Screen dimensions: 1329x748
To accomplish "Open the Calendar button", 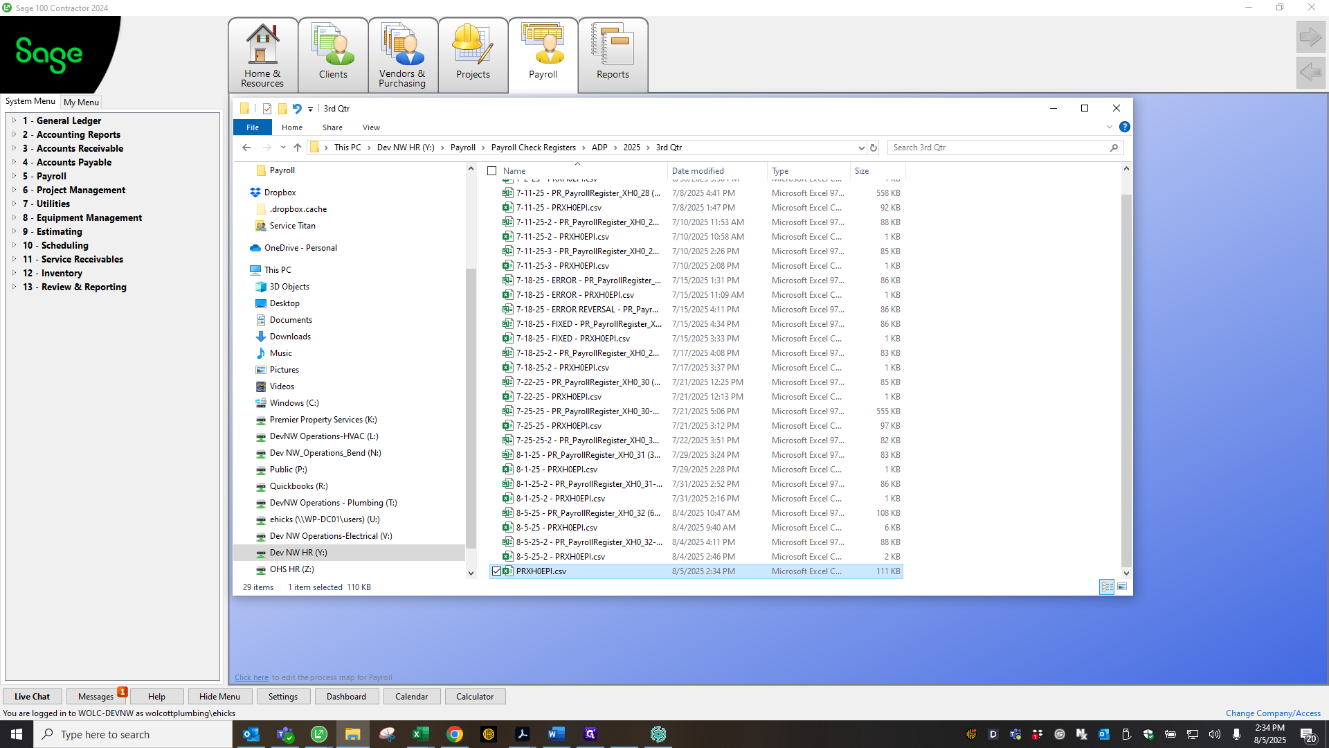I will pos(411,697).
